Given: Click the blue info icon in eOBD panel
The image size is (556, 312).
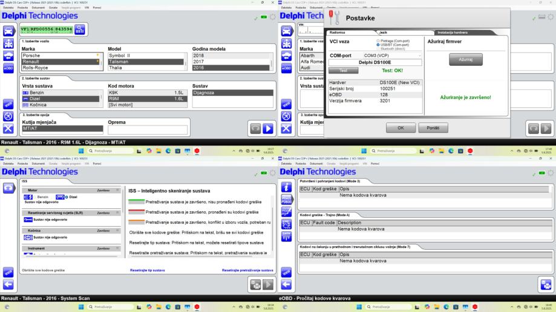Looking at the screenshot, I should pyautogui.click(x=287, y=187).
